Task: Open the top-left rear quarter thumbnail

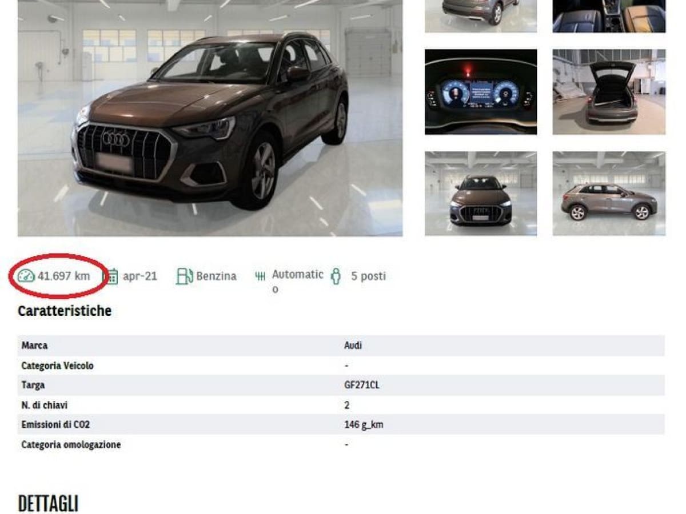Action: pyautogui.click(x=481, y=16)
